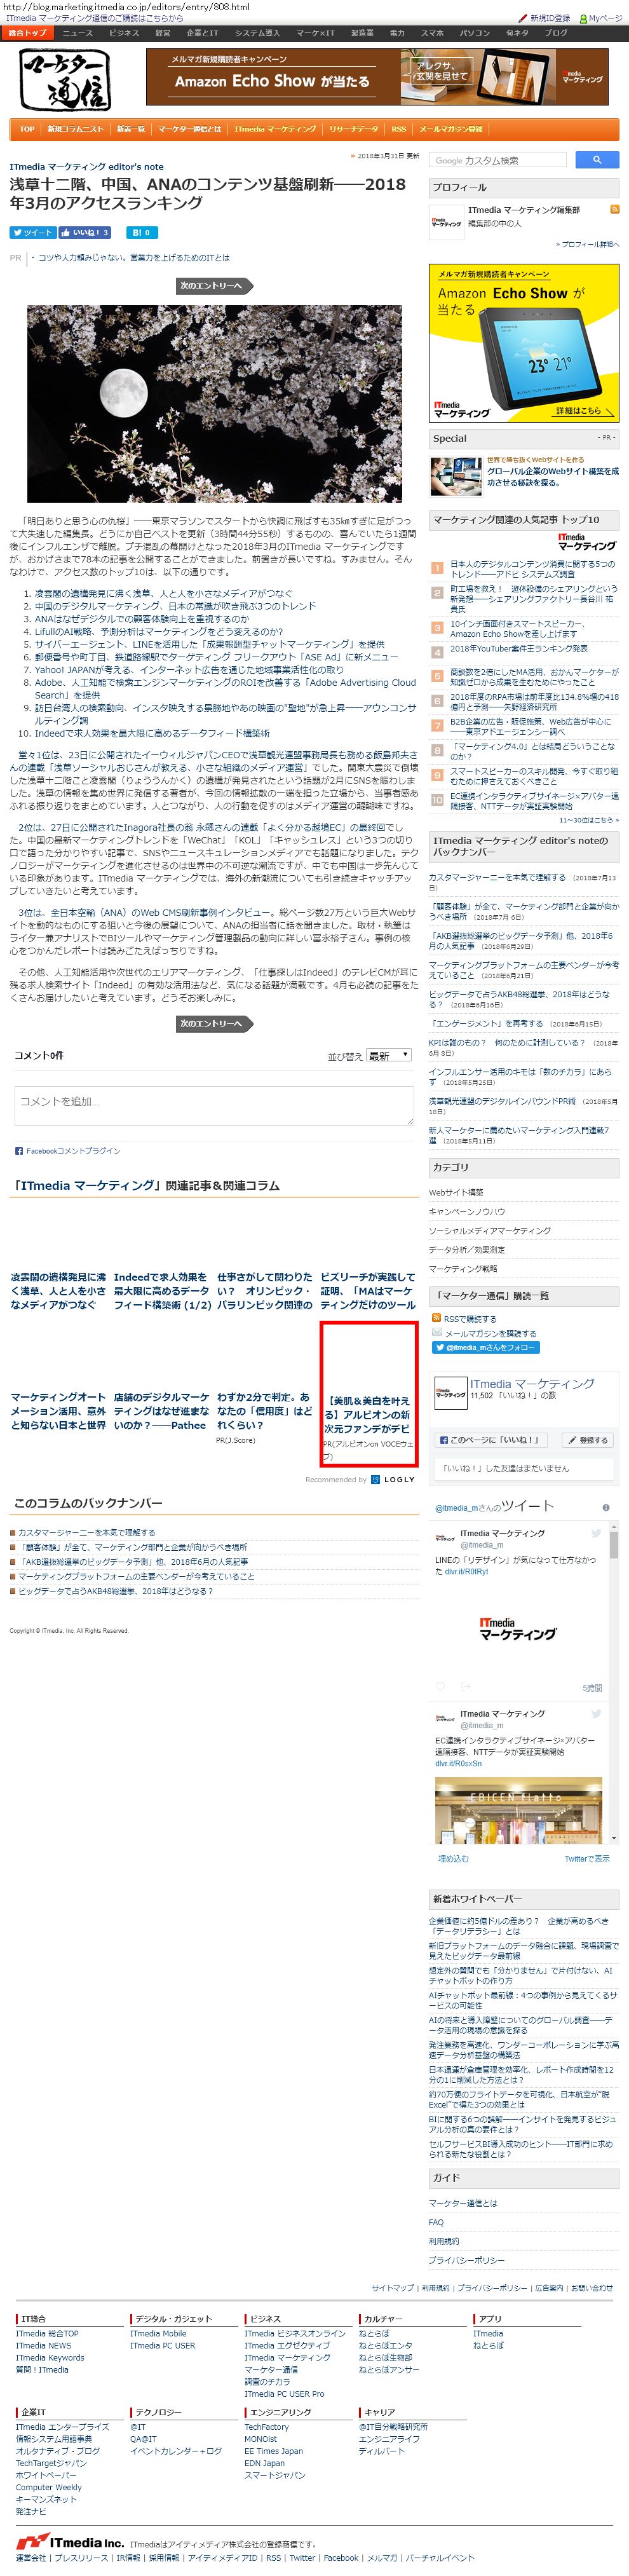Image resolution: width=629 pixels, height=2576 pixels.
Task: Open the ニュース tab in the top navigation
Action: (x=77, y=33)
